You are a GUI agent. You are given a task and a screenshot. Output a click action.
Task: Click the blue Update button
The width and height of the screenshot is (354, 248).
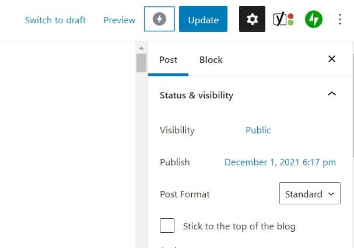coord(203,19)
